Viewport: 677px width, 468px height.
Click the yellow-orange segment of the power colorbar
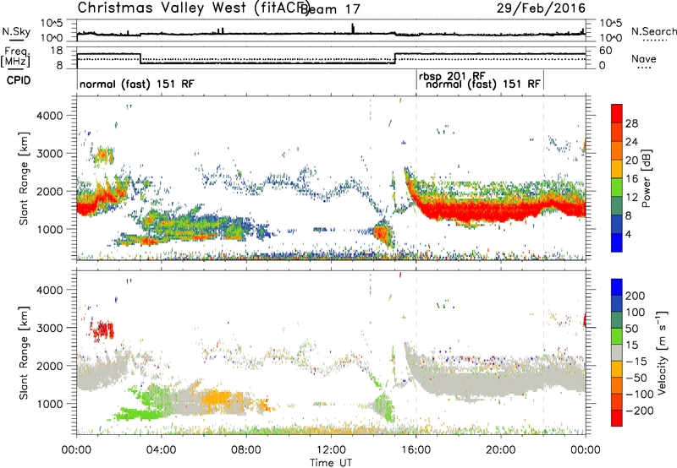[617, 169]
